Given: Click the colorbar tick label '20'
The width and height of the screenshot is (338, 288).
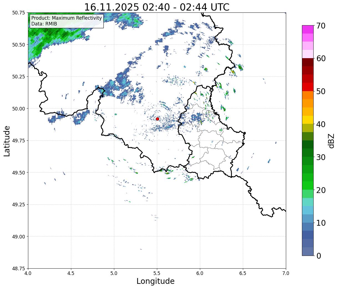Looking at the screenshot, I should tap(321, 190).
